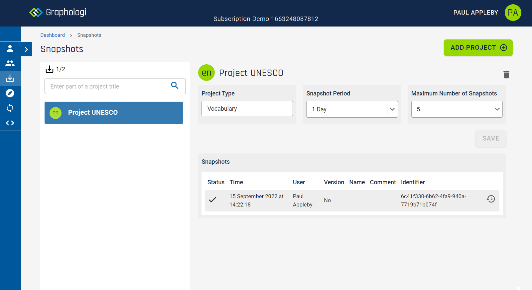Go to Dashboard breadcrumb link
Viewport: 532px width, 290px height.
coord(53,35)
